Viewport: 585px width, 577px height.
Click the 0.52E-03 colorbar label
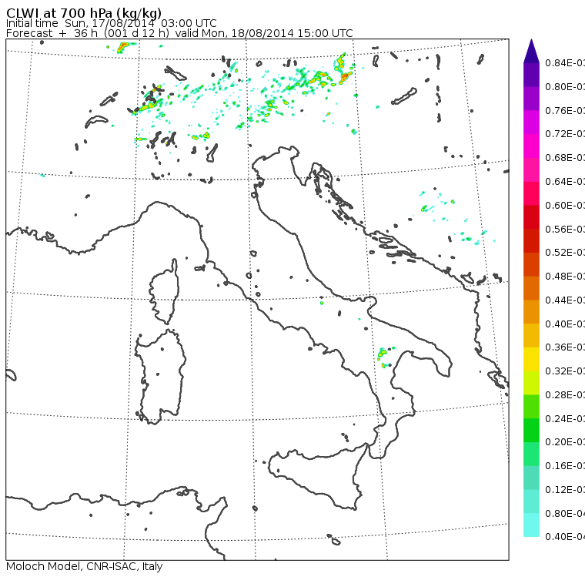pos(565,253)
